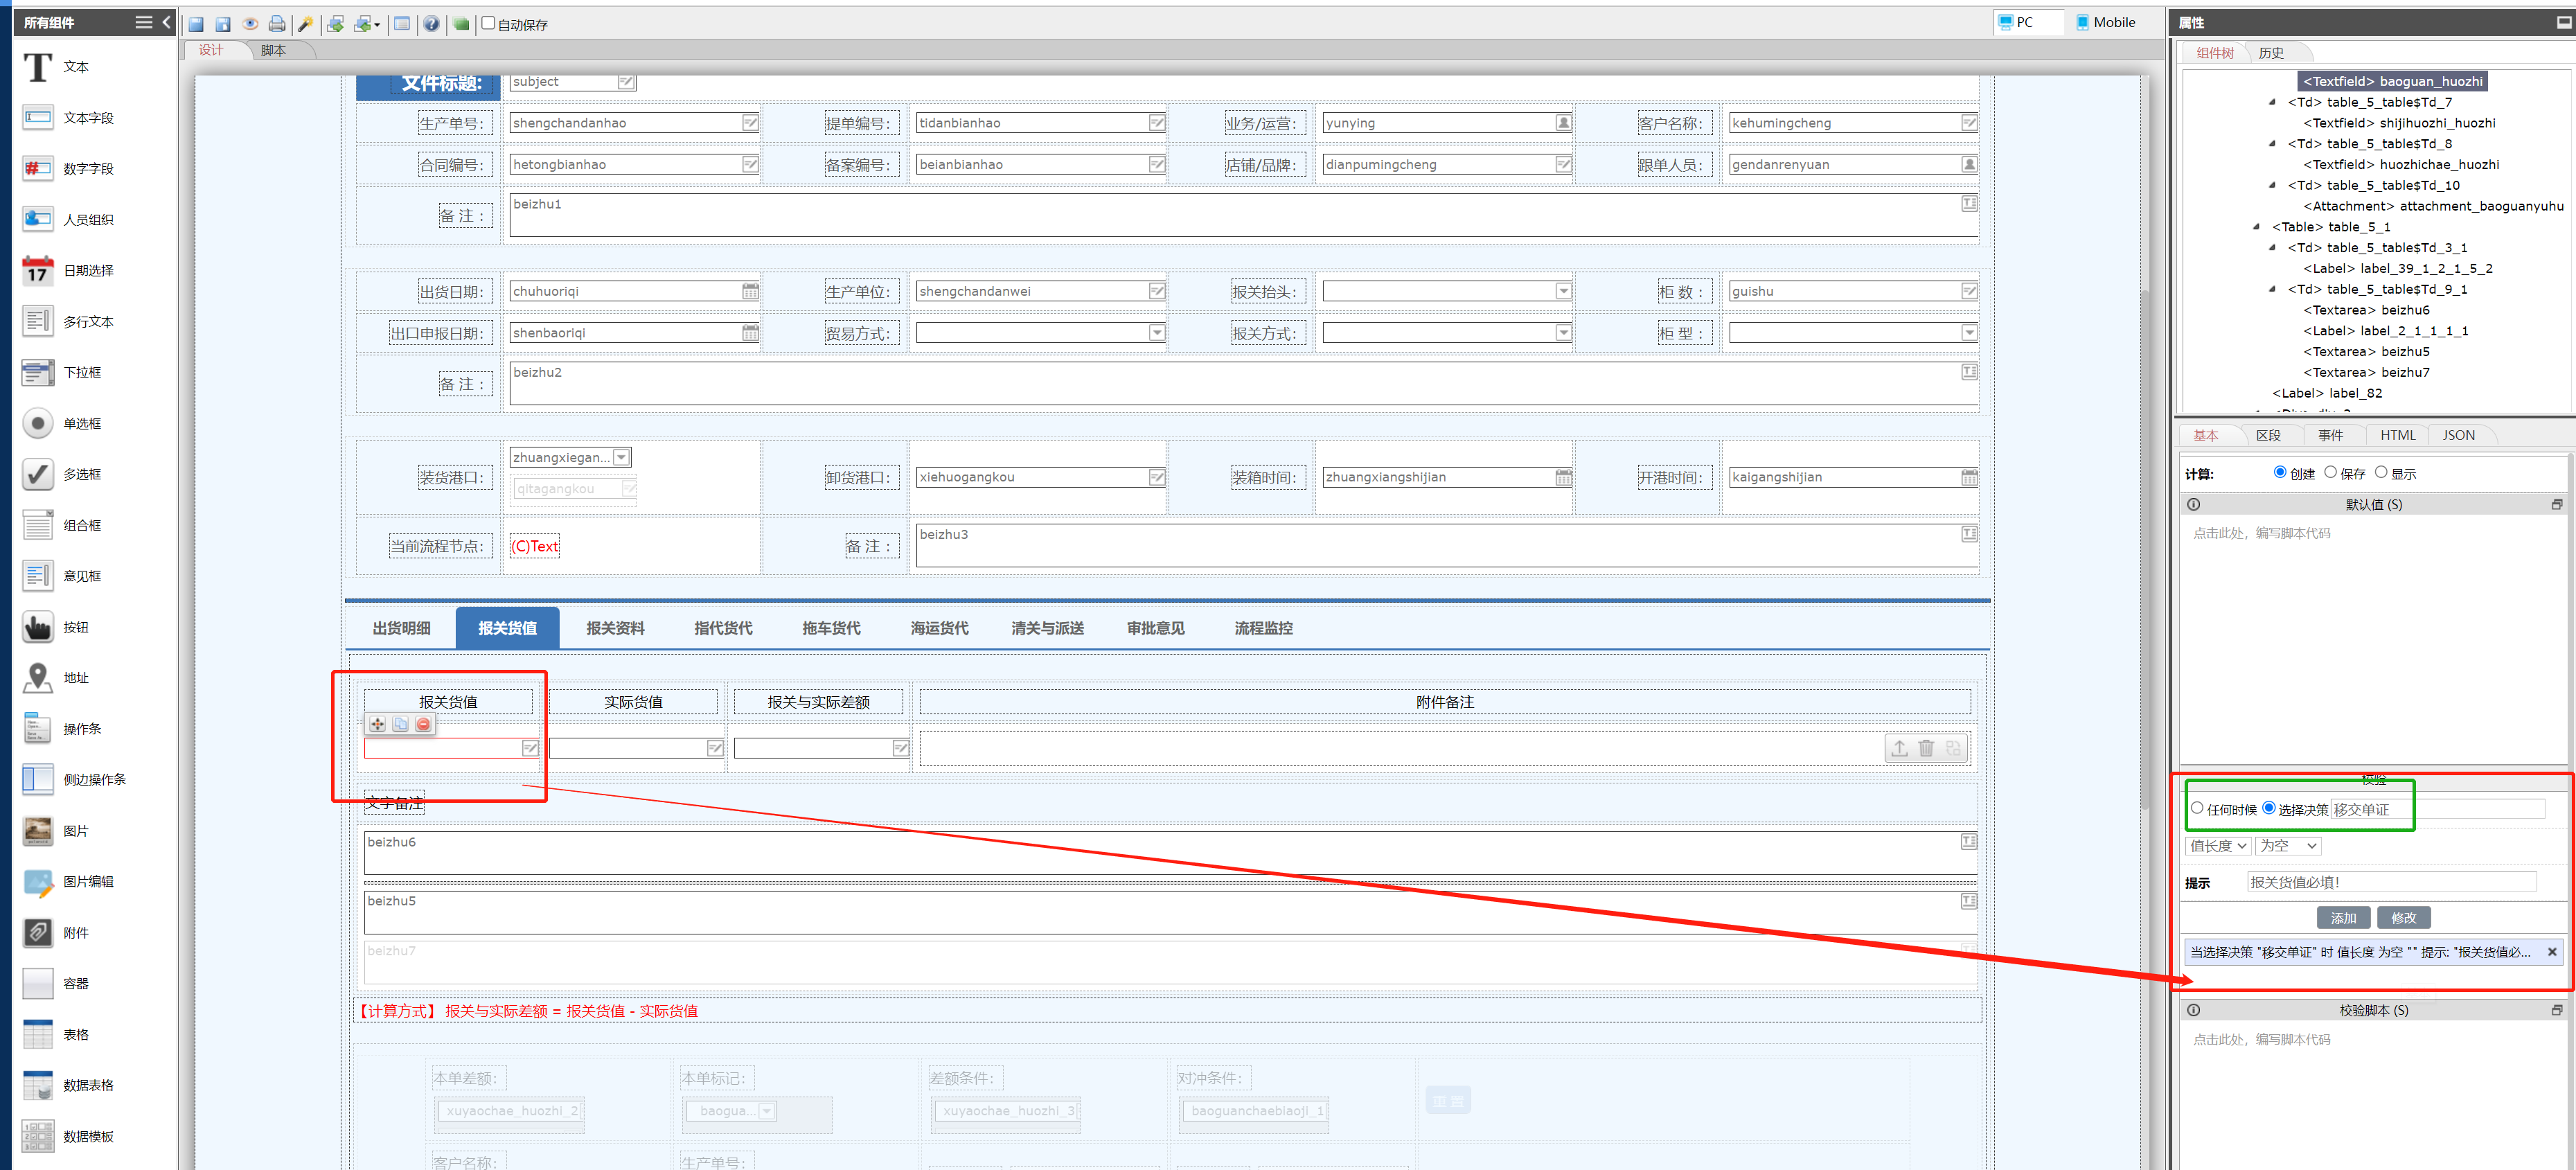Click the magic wand icon

[x=306, y=24]
